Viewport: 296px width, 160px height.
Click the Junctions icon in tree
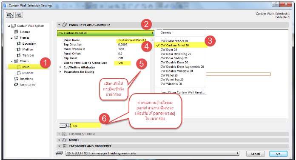point(16,79)
